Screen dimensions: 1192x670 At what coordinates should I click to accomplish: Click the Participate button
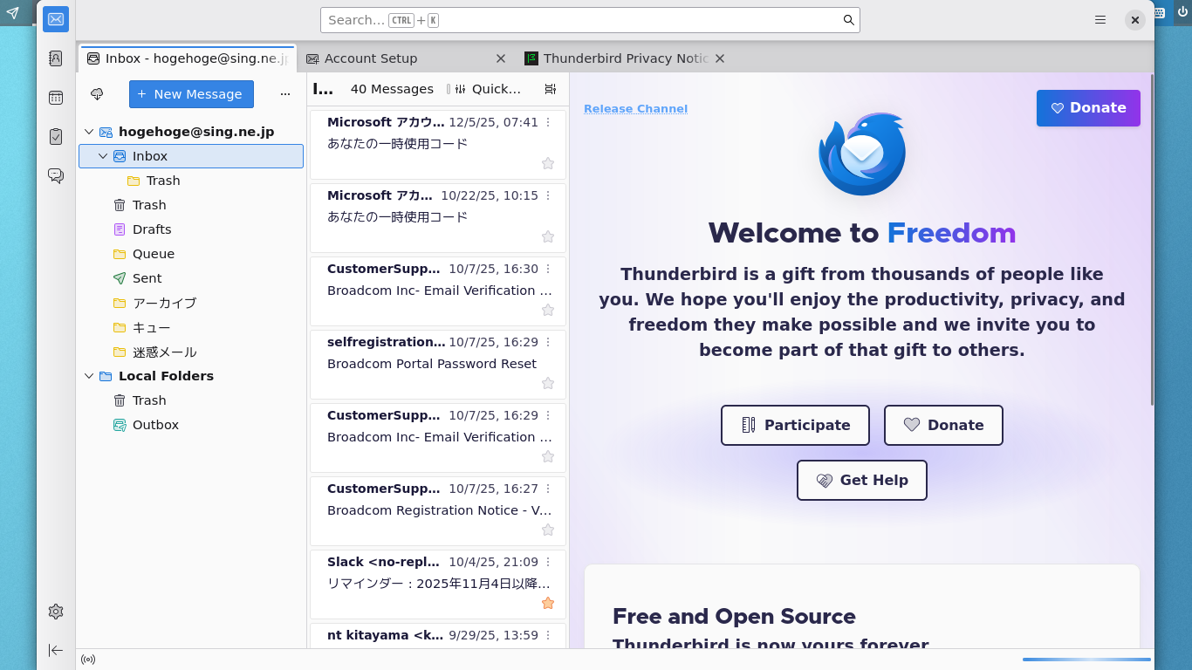(x=795, y=425)
